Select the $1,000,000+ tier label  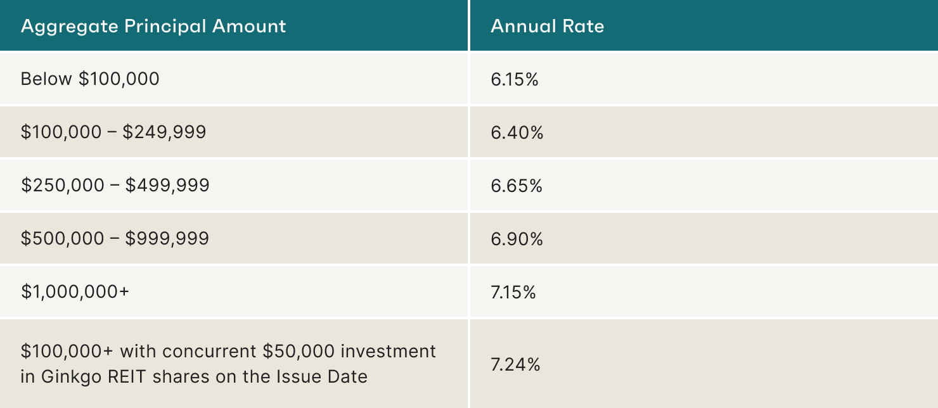click(75, 292)
